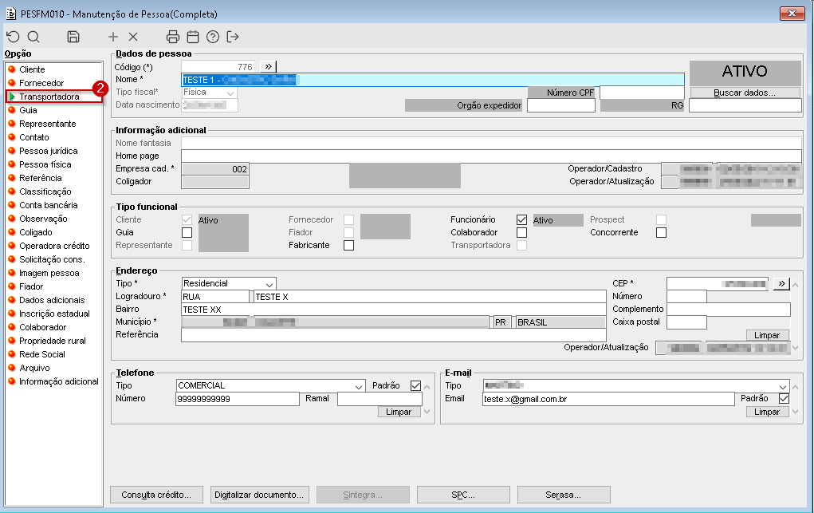Click the orange bullet beside Representante
This screenshot has width=814, height=513.
(12, 123)
